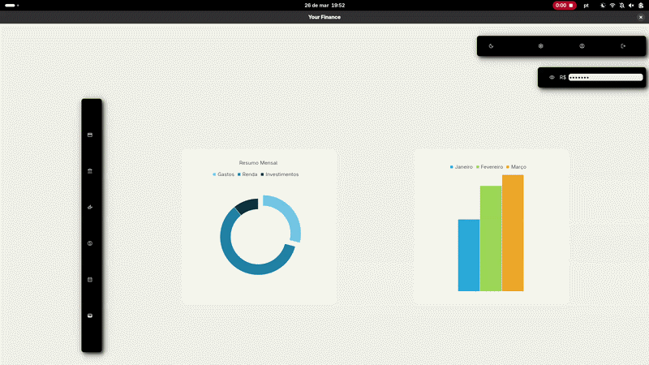Click the hidden R$ balance field
This screenshot has width=649, height=365.
605,77
